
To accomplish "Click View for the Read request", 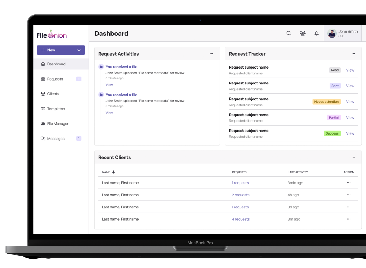I will coord(350,70).
